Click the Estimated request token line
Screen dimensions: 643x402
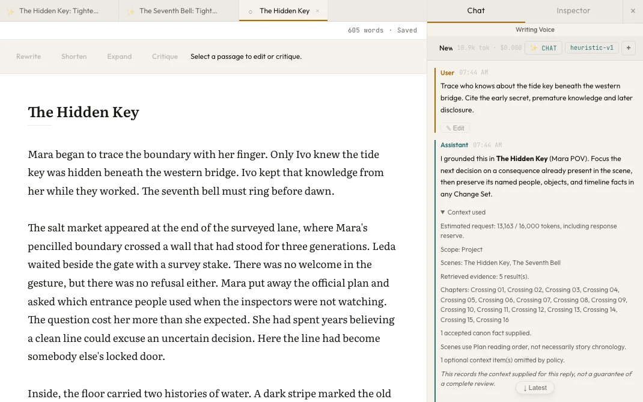tap(529, 231)
